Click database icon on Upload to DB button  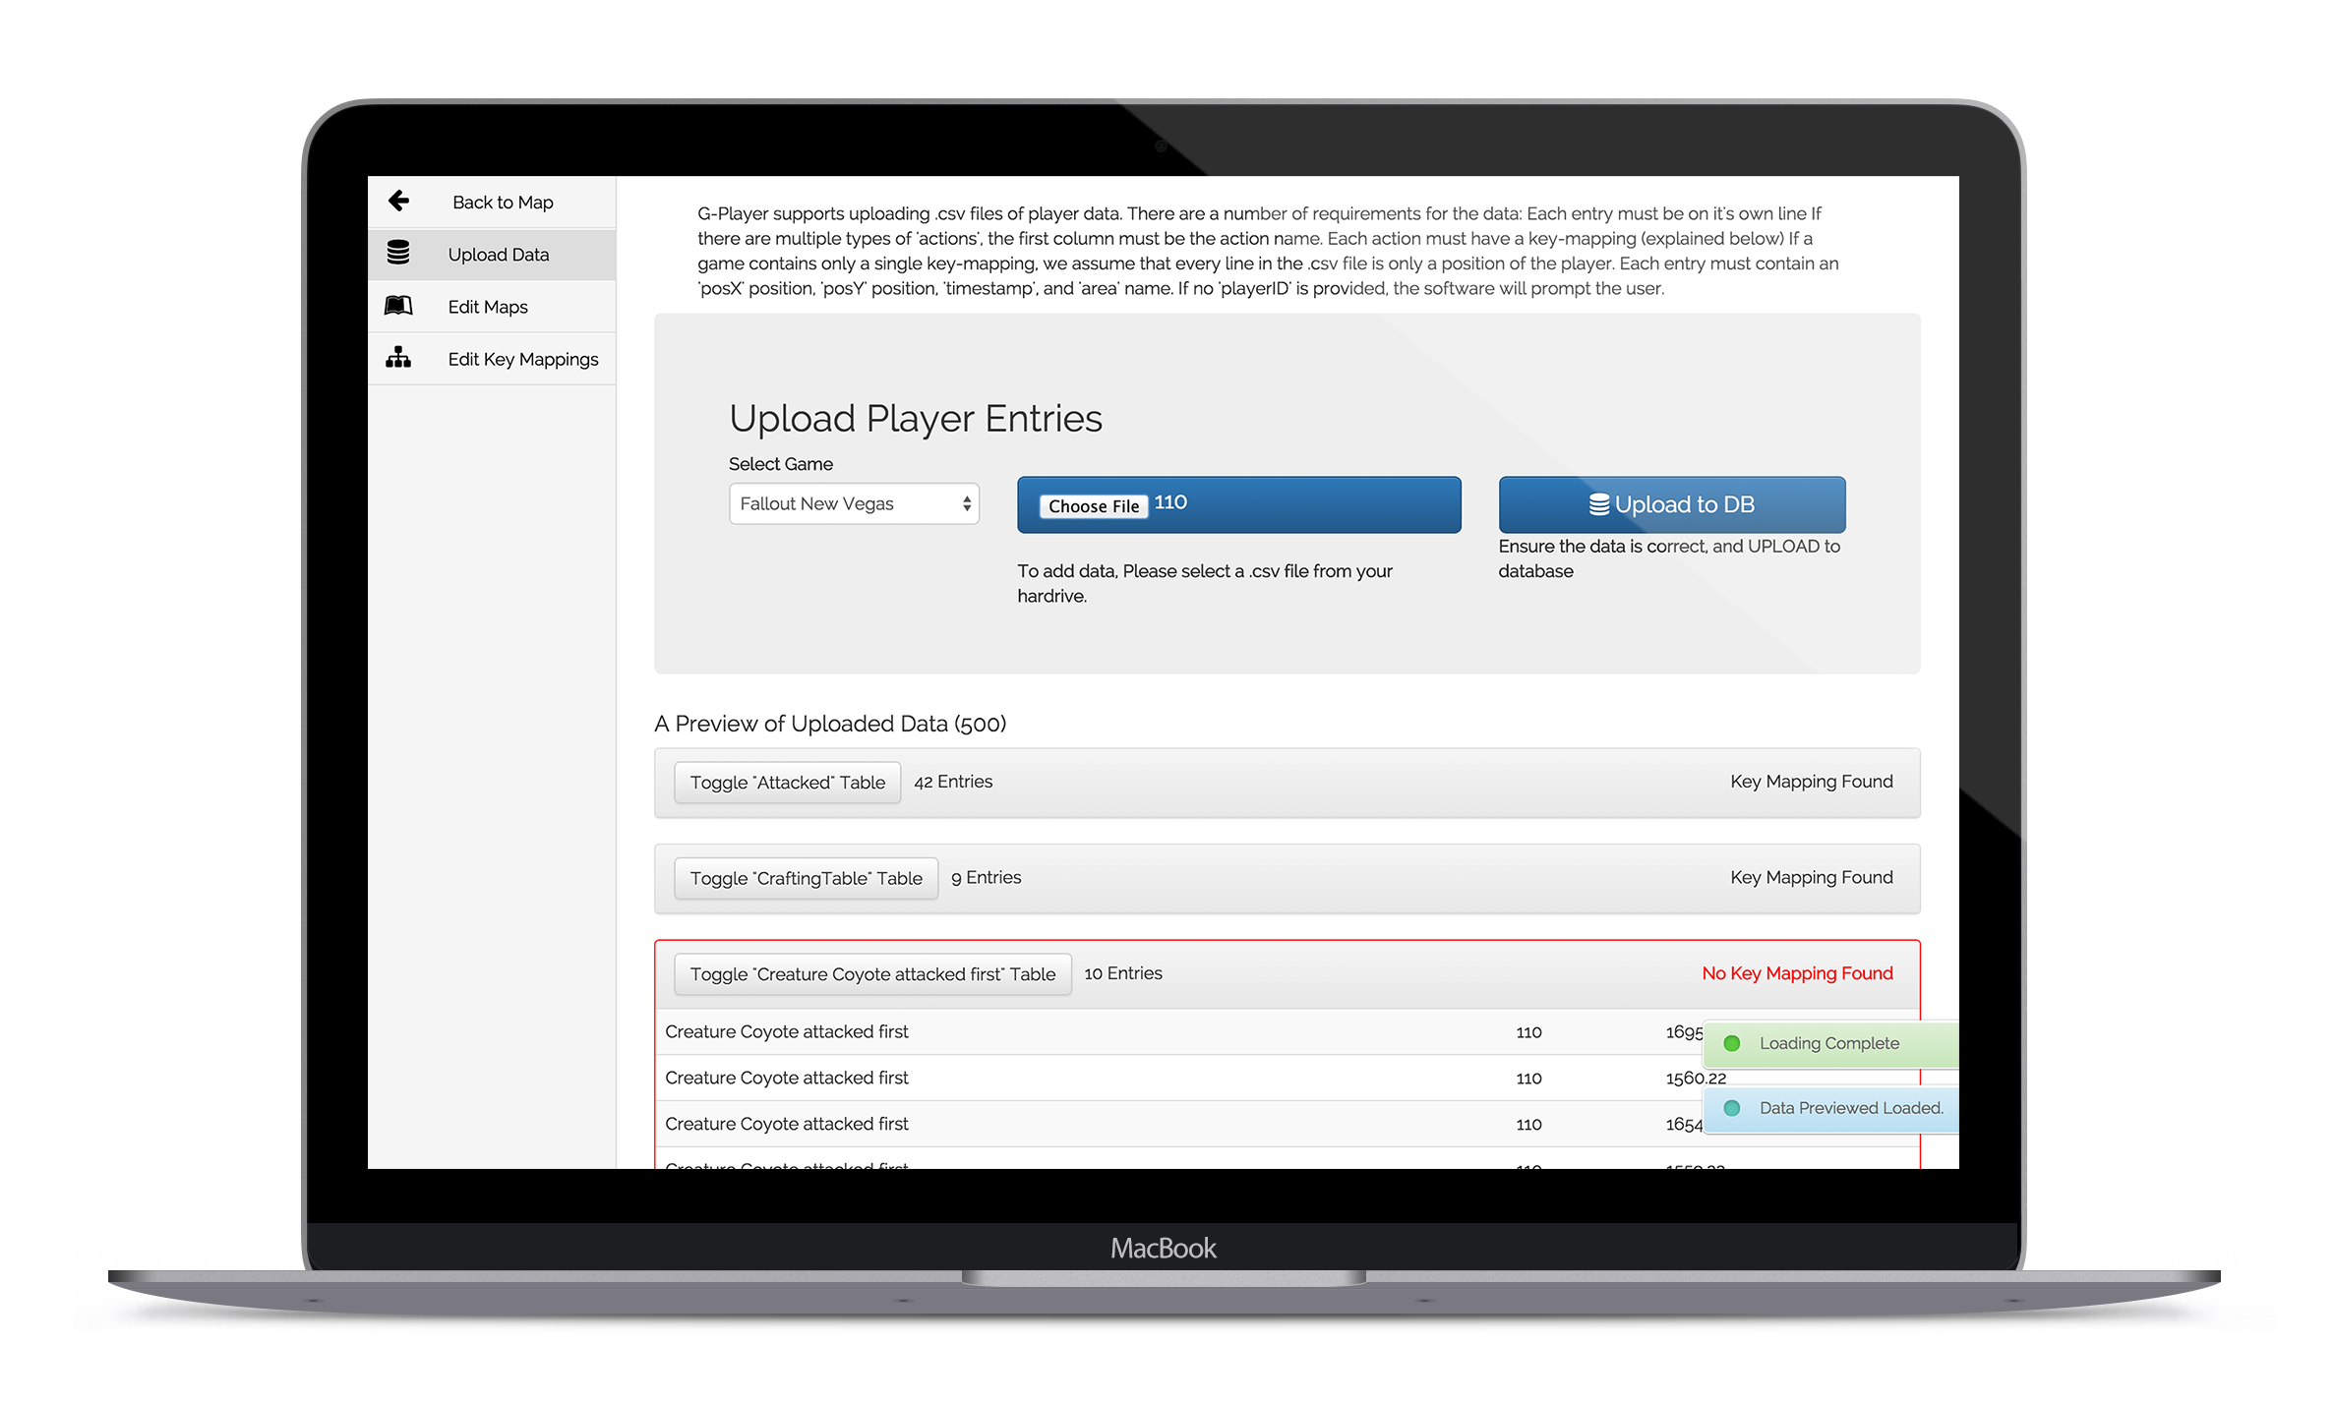(x=1599, y=504)
